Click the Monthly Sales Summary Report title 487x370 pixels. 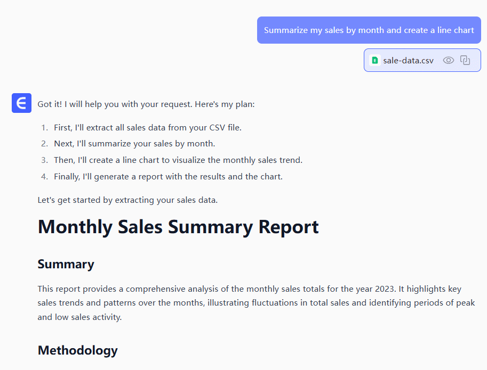coord(178,227)
